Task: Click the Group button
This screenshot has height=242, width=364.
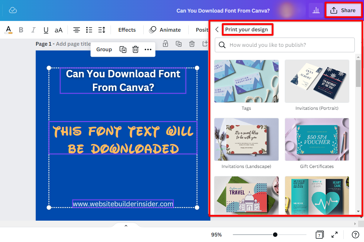Action: [104, 49]
